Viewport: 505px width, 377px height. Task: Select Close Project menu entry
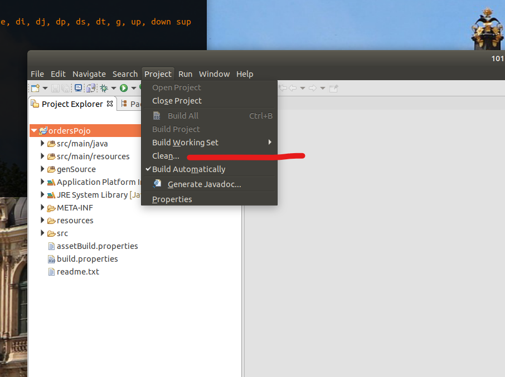(177, 101)
